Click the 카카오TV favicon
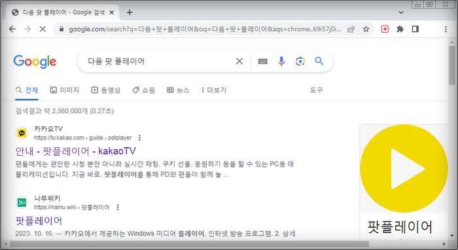Image resolution: width=458 pixels, height=250 pixels. pos(22,133)
